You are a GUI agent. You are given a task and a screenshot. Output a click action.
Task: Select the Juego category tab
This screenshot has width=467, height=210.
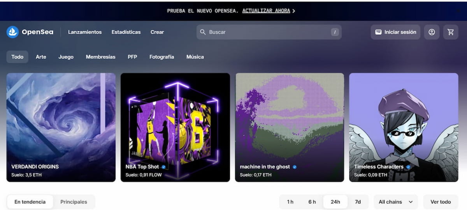pyautogui.click(x=66, y=57)
